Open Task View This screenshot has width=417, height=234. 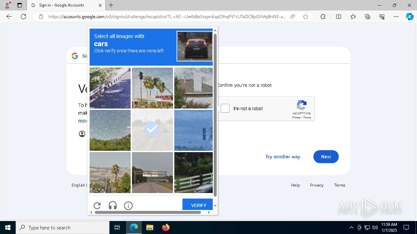(117, 227)
